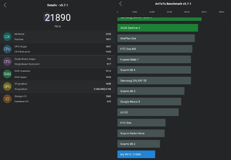The width and height of the screenshot is (231, 160).
Task: Select the 2D graphics label
Action: 21,84
